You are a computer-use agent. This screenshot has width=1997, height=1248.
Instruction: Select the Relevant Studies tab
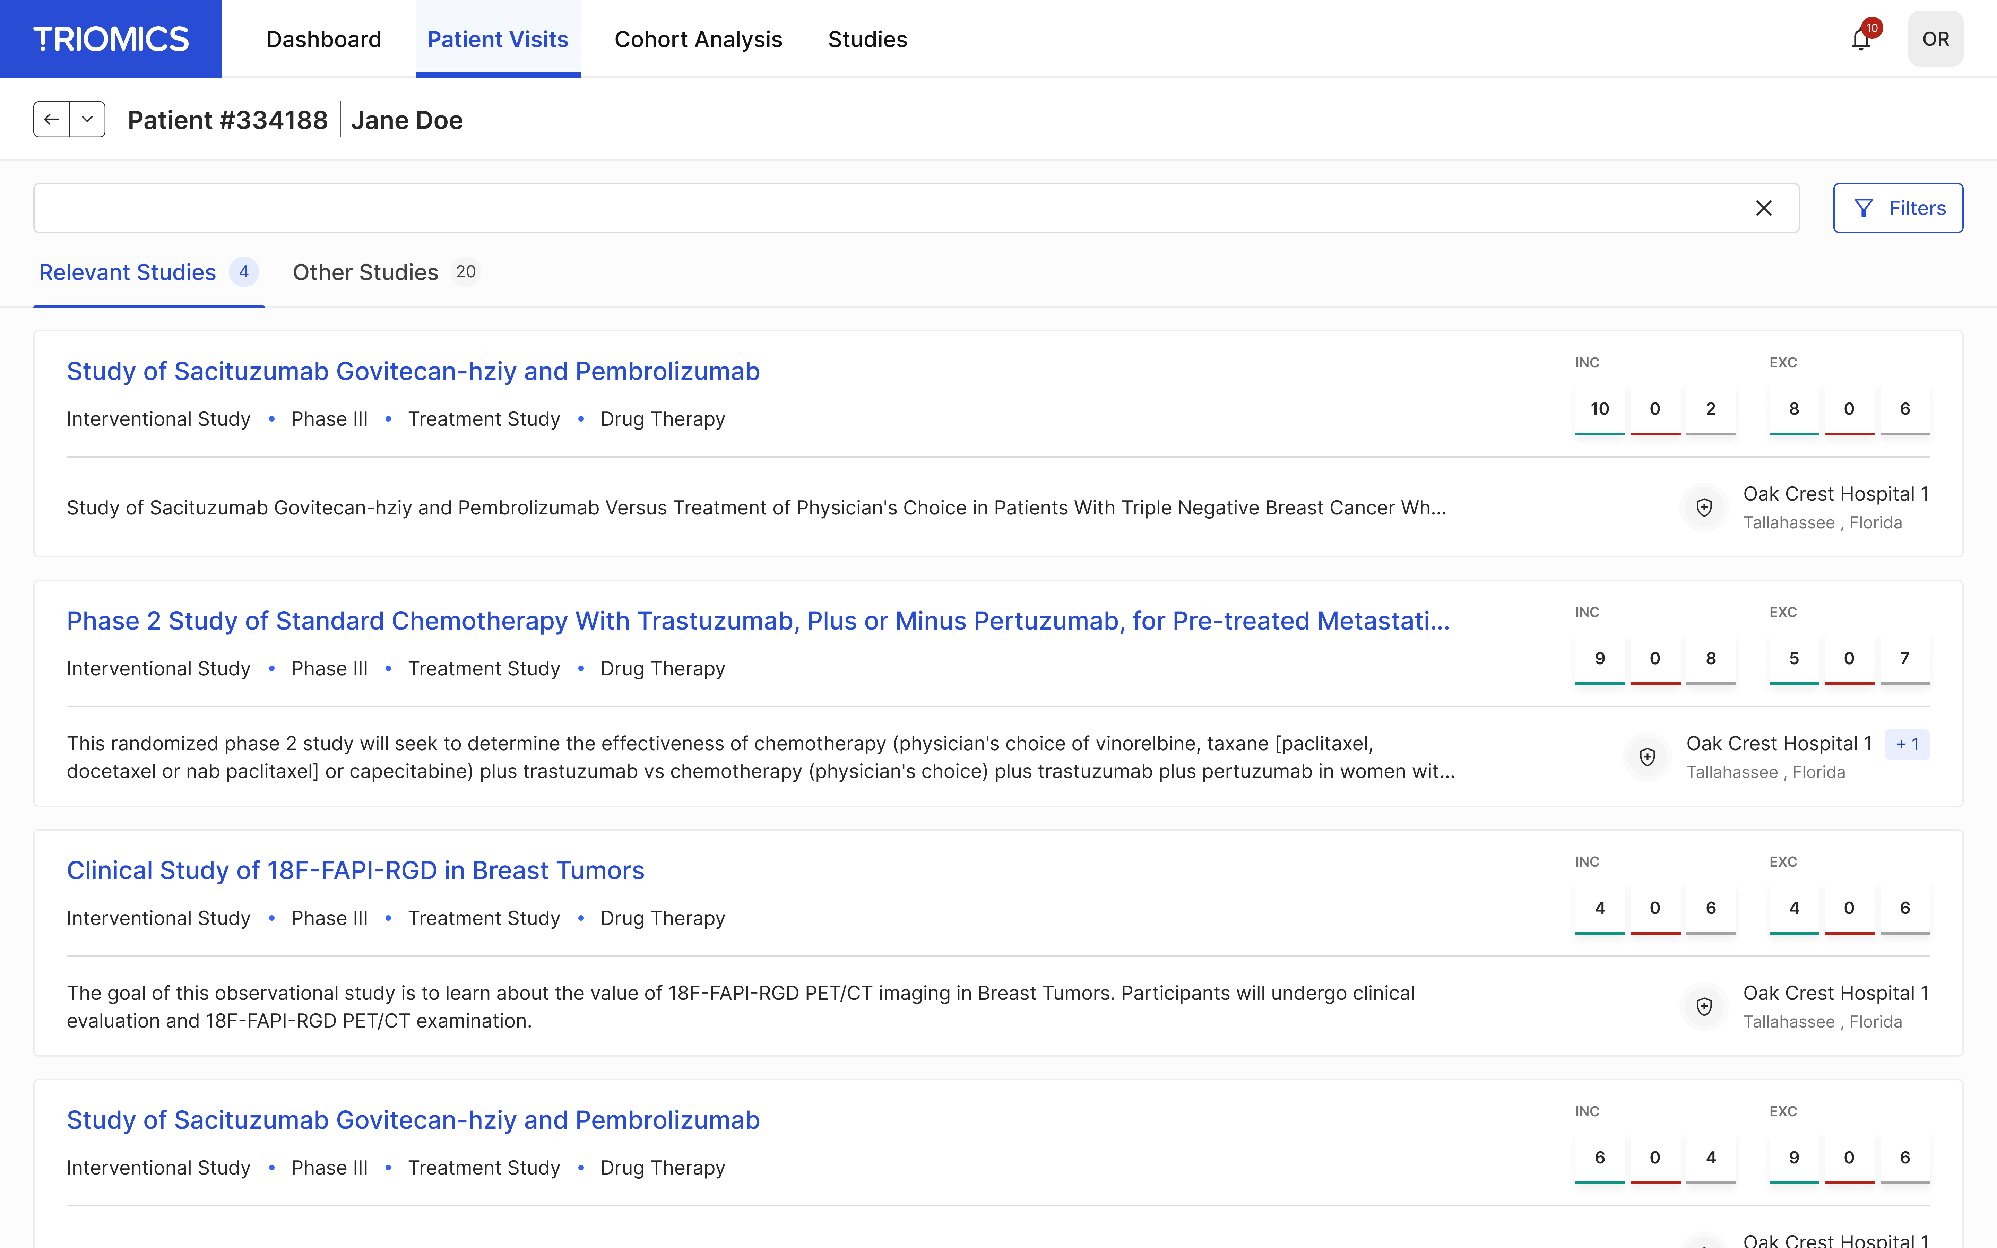(x=148, y=272)
